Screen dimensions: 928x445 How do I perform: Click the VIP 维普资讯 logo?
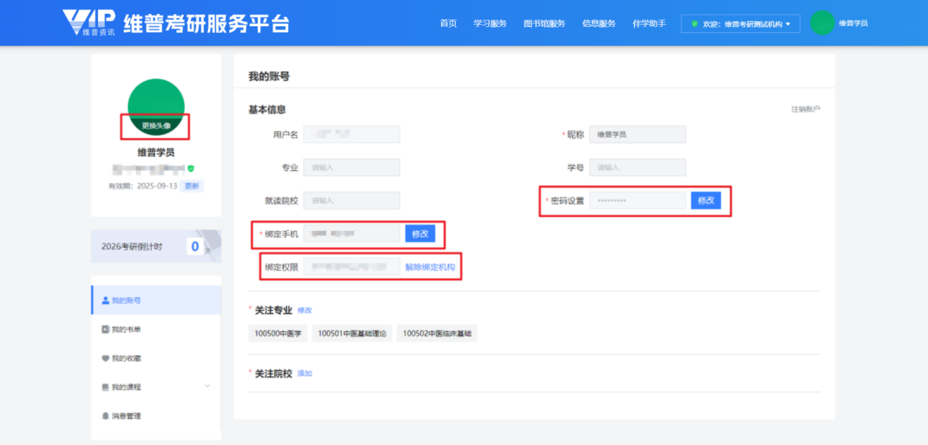click(x=89, y=23)
